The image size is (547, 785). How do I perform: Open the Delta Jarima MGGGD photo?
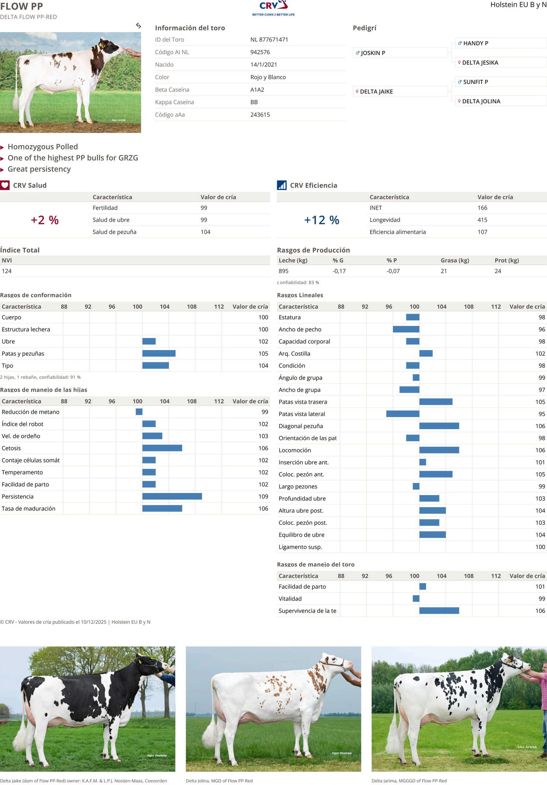(x=459, y=710)
